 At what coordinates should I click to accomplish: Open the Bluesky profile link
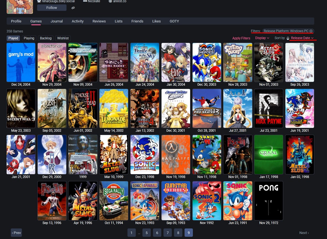(x=56, y=1)
